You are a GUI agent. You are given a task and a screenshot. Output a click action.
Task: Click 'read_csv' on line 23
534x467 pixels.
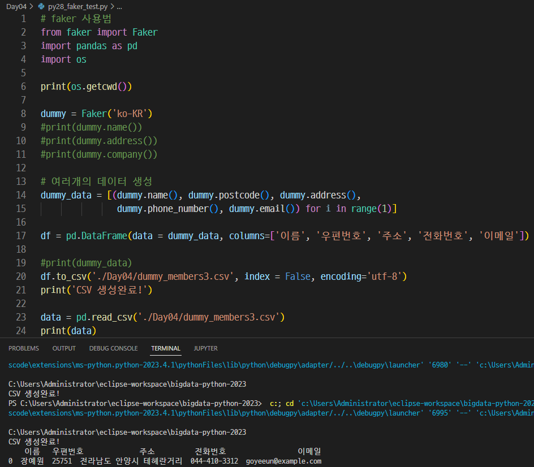click(x=112, y=317)
